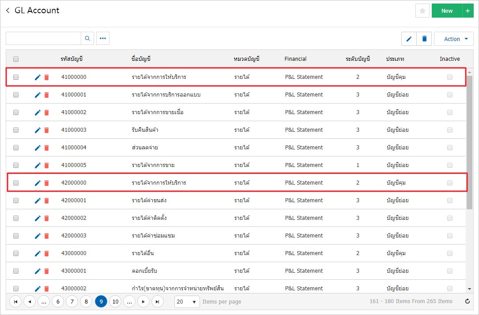Image resolution: width=479 pixels, height=315 pixels.
Task: Go to page 6
Action: pos(58,302)
